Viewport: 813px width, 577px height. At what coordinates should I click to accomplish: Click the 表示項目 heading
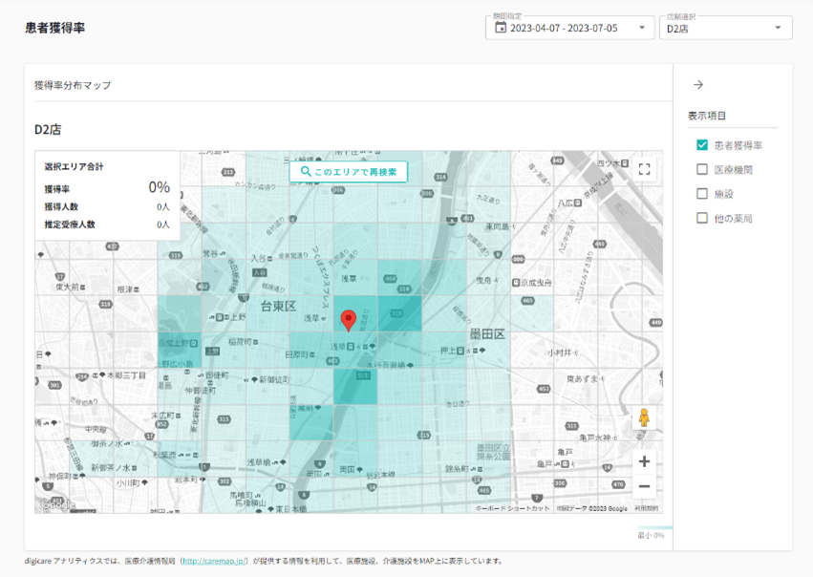click(x=707, y=116)
